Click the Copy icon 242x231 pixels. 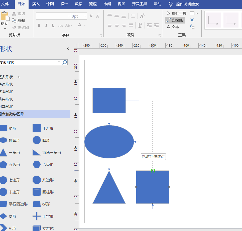pos(14,21)
